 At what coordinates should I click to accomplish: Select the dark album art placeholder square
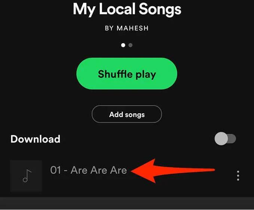click(x=26, y=176)
